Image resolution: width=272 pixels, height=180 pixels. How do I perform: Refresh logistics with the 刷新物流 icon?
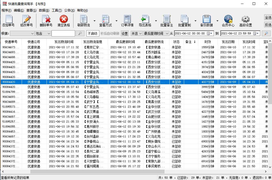point(83,20)
